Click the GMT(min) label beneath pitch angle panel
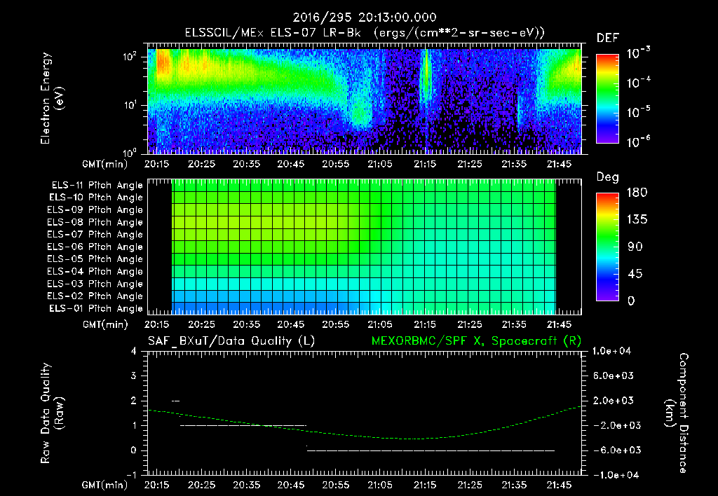 click(x=105, y=324)
